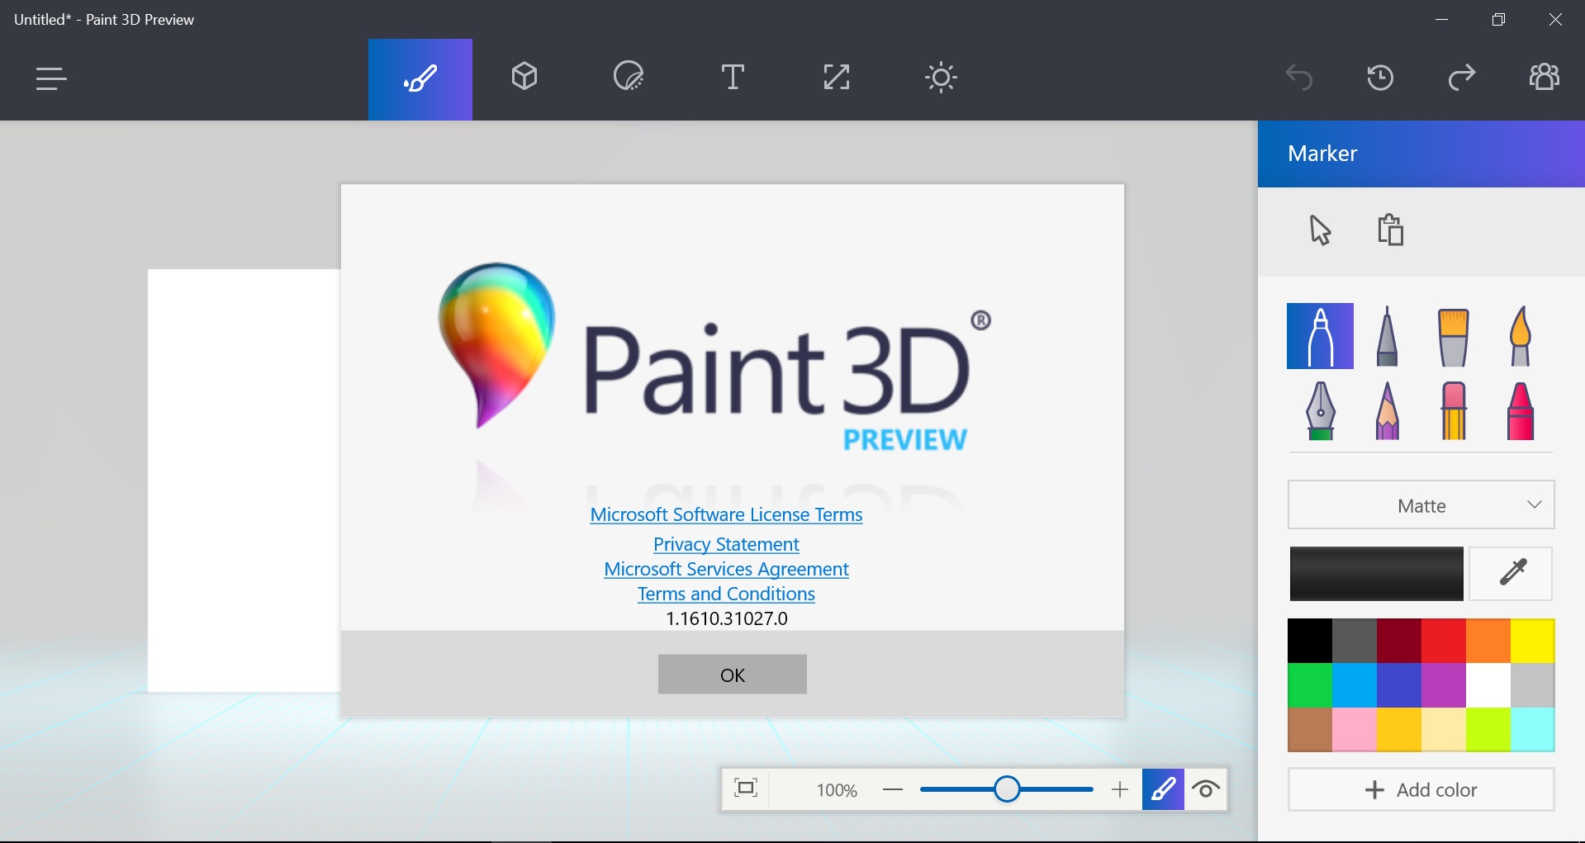The image size is (1585, 843).
Task: Open Microsoft Software License Terms link
Action: (726, 514)
